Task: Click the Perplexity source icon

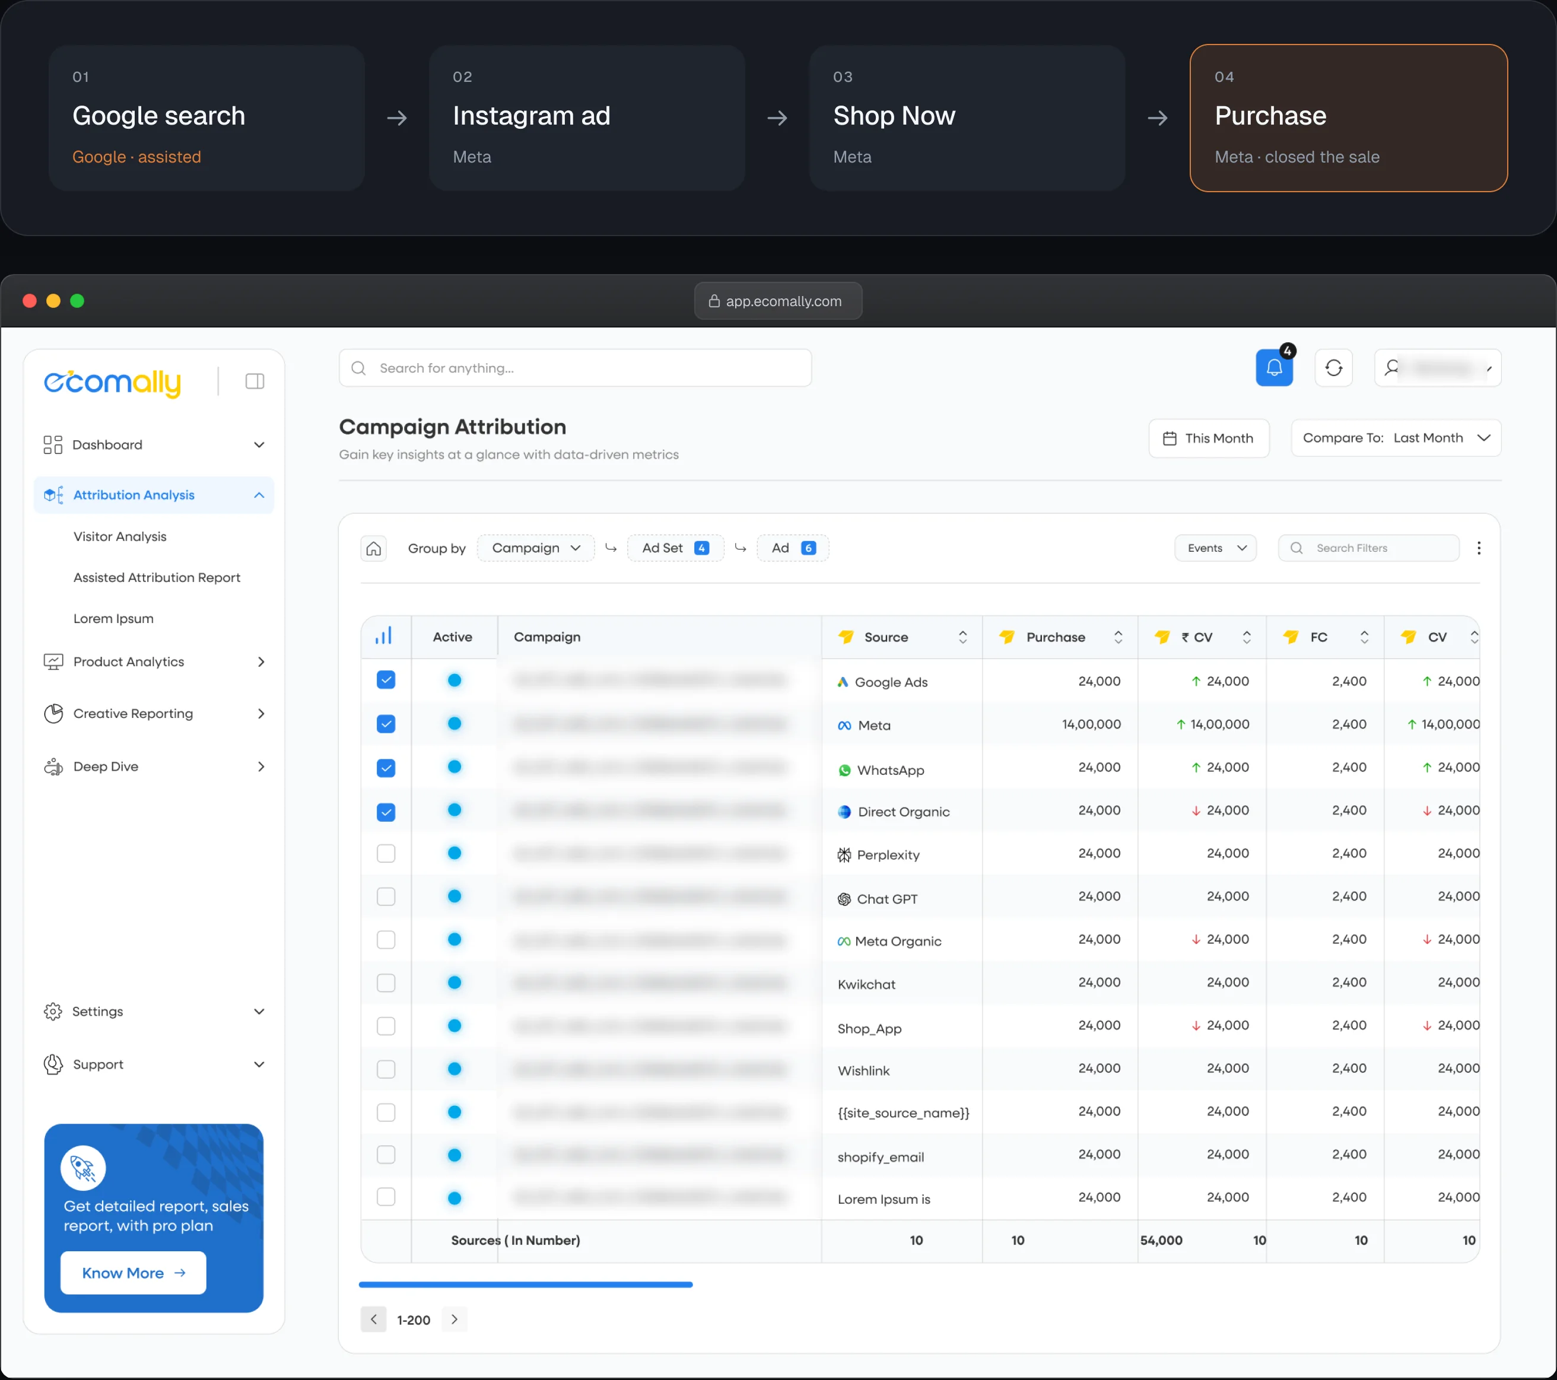Action: (844, 854)
